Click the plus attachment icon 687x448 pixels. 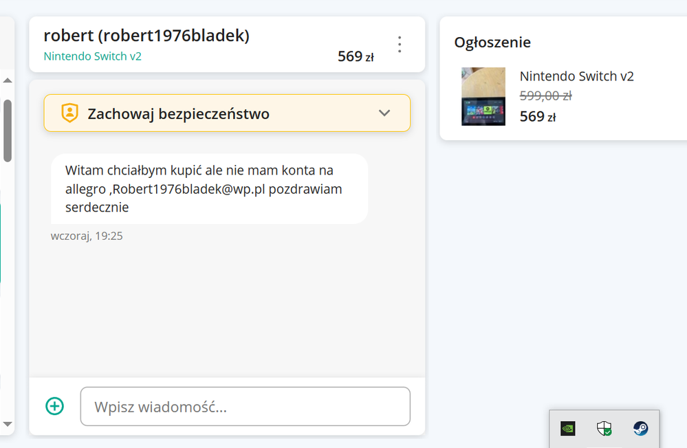click(55, 406)
